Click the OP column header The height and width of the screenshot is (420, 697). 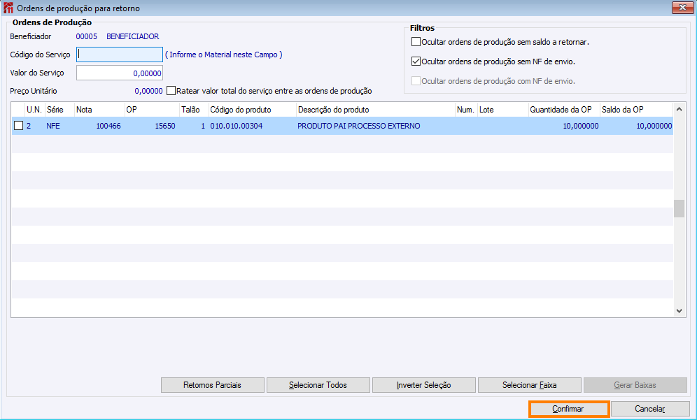152,110
